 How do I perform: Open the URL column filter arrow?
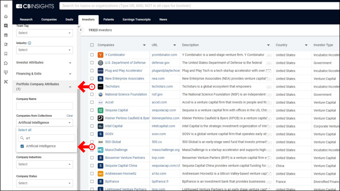pos(175,45)
